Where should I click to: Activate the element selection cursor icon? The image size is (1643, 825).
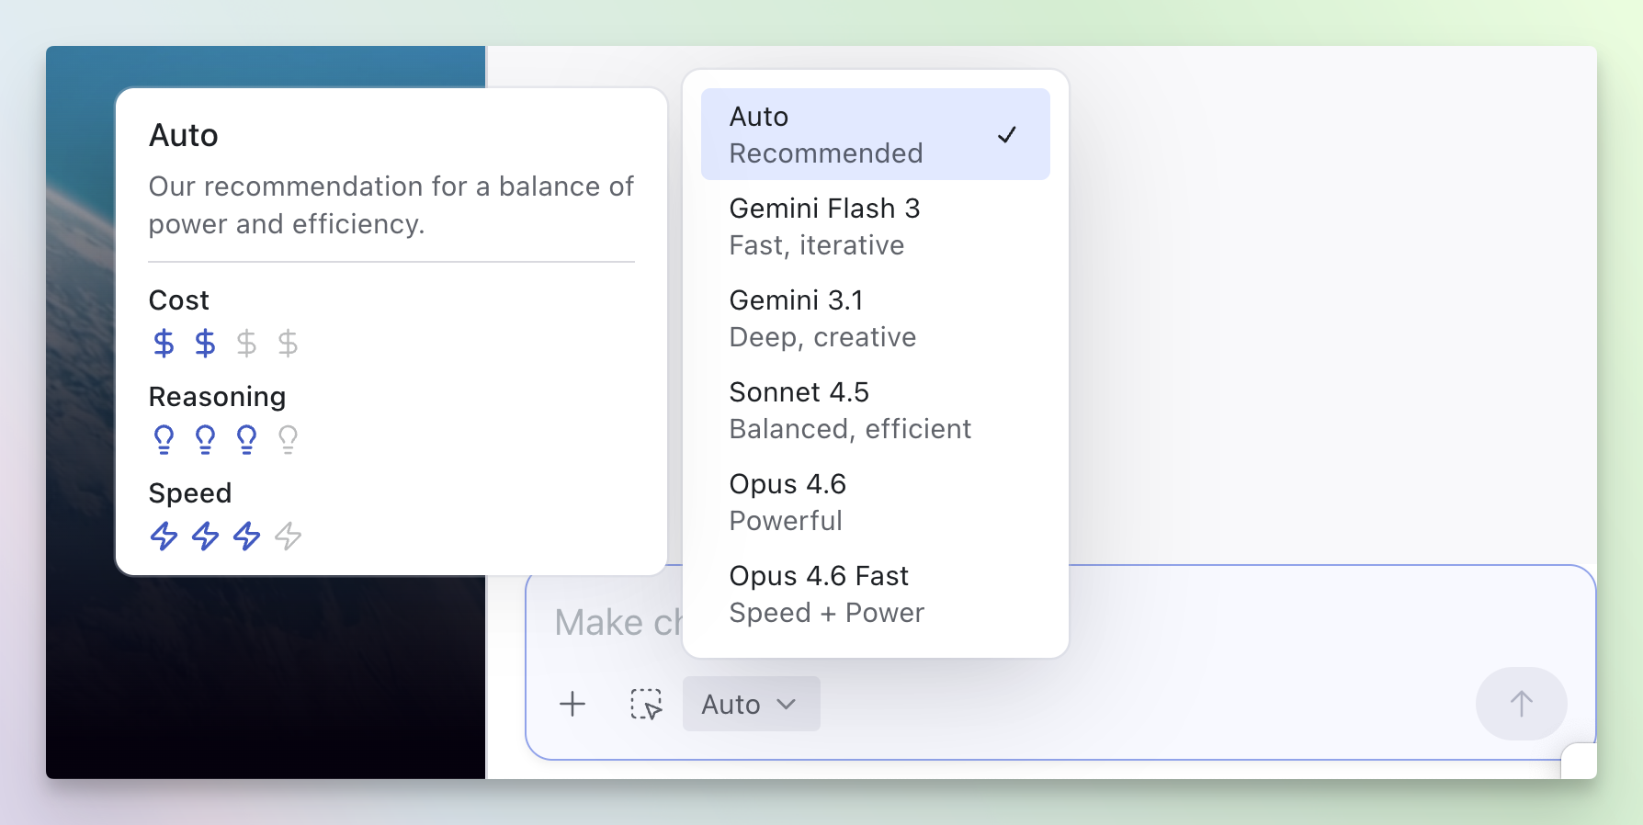coord(646,704)
